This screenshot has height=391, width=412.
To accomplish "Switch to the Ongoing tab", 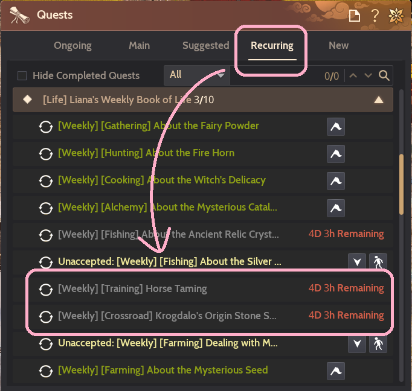I will click(72, 45).
